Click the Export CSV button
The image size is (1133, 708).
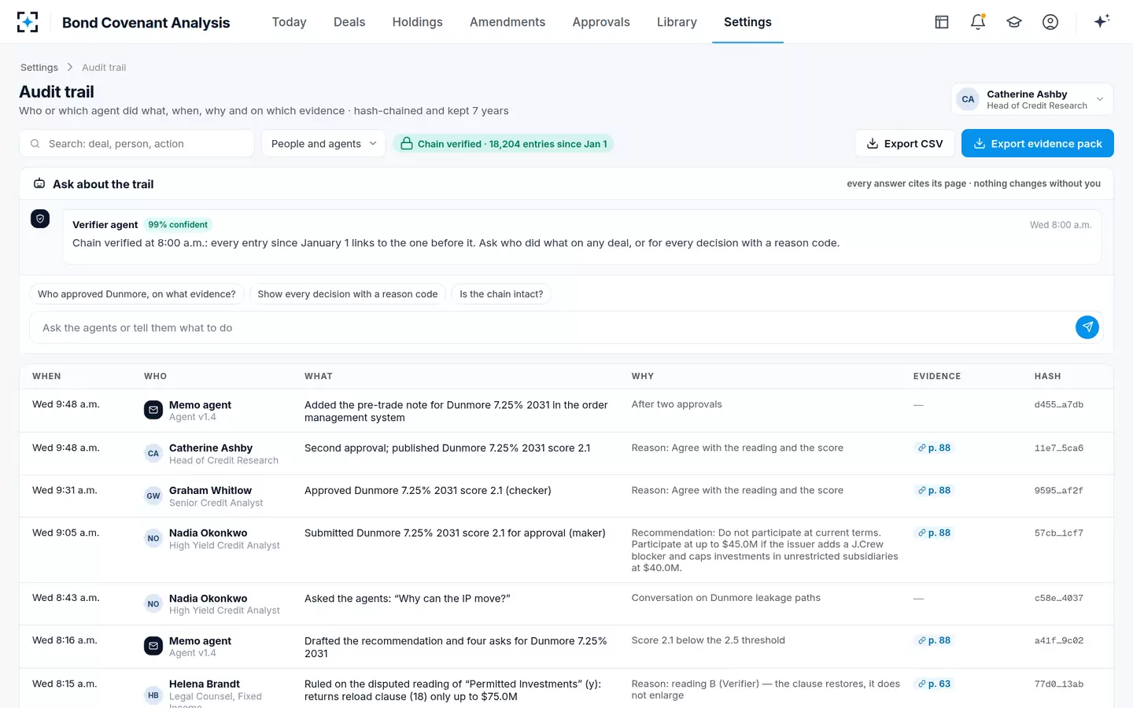point(905,143)
